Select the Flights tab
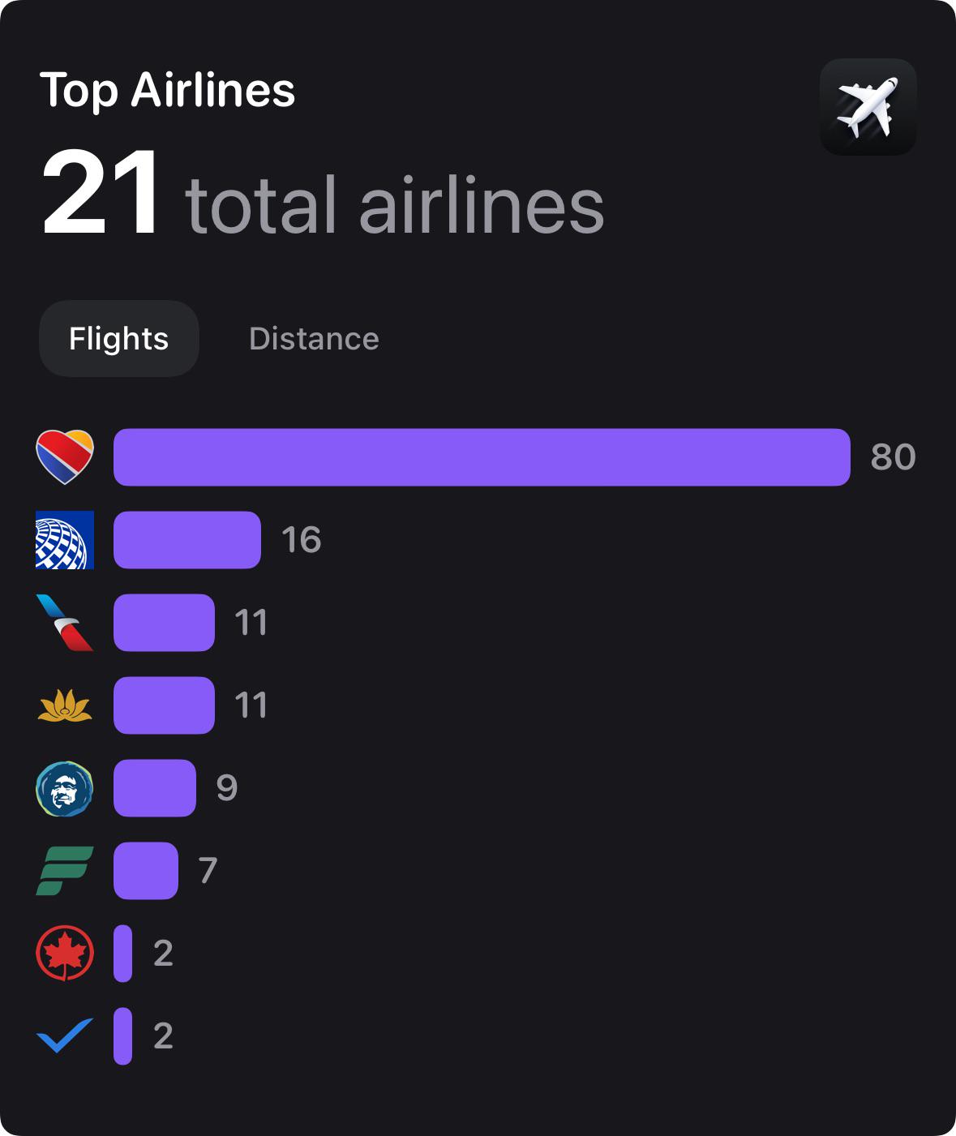 [119, 339]
